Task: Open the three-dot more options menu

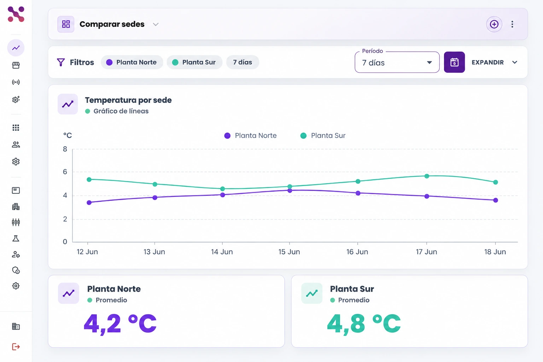Action: tap(512, 24)
